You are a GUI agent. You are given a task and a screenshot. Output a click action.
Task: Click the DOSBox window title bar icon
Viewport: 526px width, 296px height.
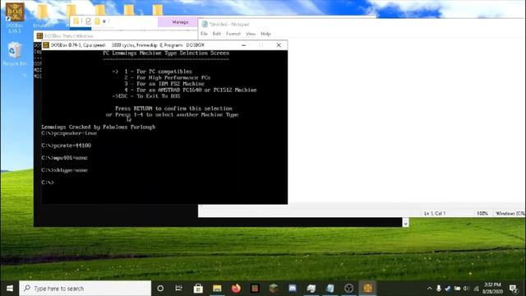(46, 45)
